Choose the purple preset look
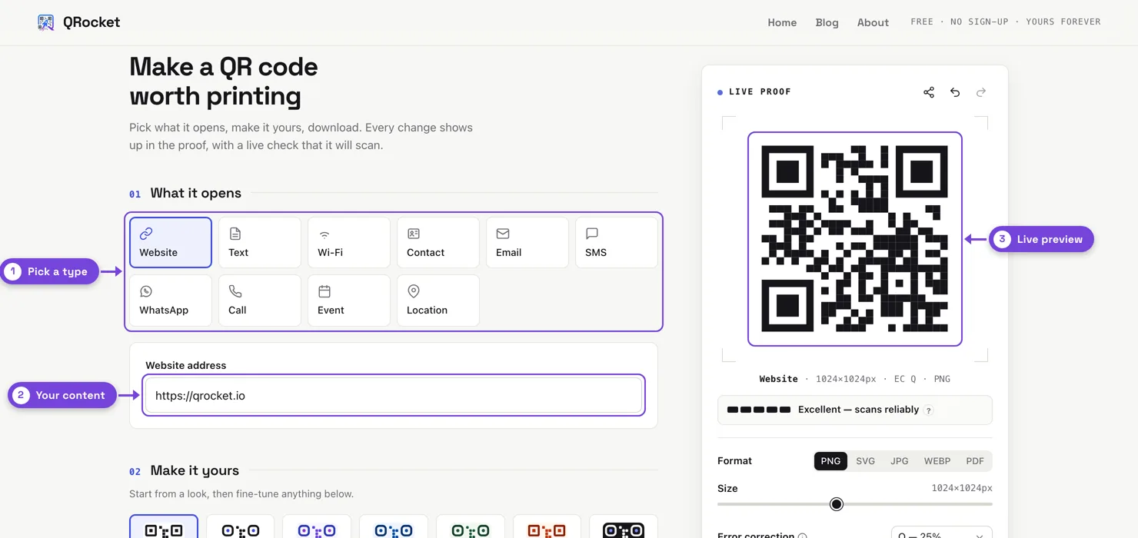The width and height of the screenshot is (1138, 538). (x=317, y=526)
